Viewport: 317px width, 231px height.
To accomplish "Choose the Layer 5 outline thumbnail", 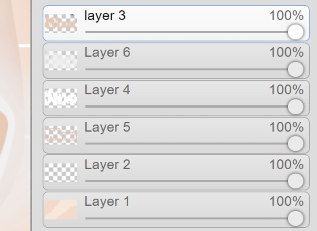I will (61, 135).
